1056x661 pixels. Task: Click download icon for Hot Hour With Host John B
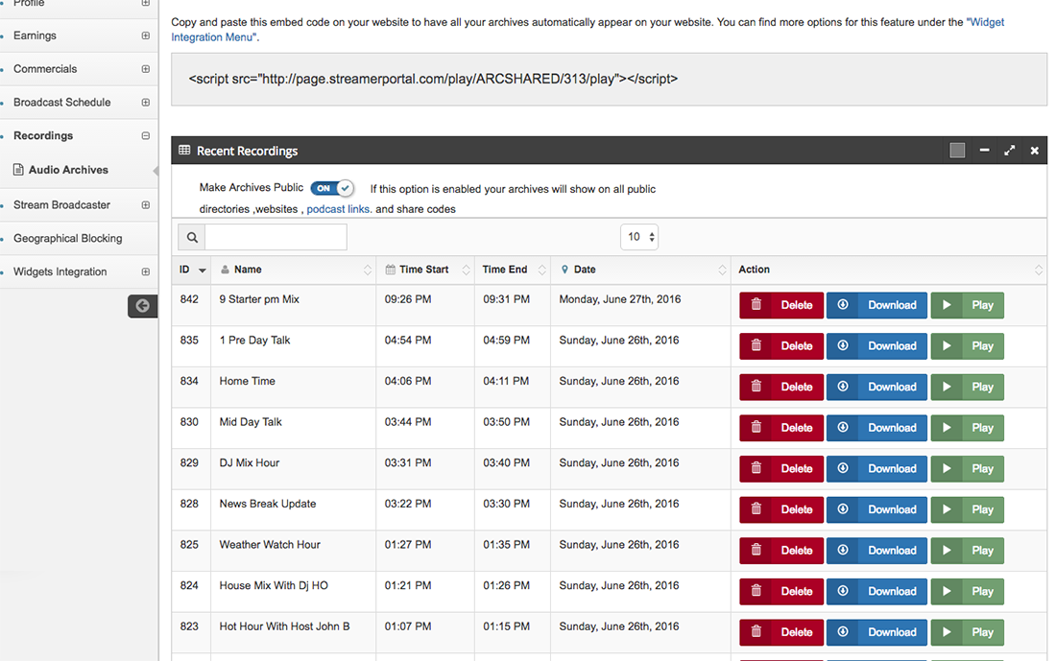pos(843,631)
